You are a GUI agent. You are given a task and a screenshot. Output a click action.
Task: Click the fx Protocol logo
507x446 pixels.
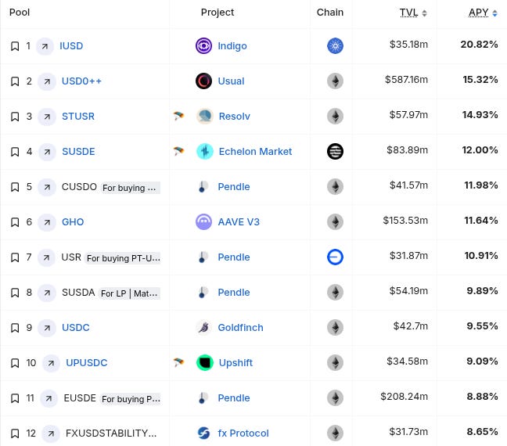203,433
